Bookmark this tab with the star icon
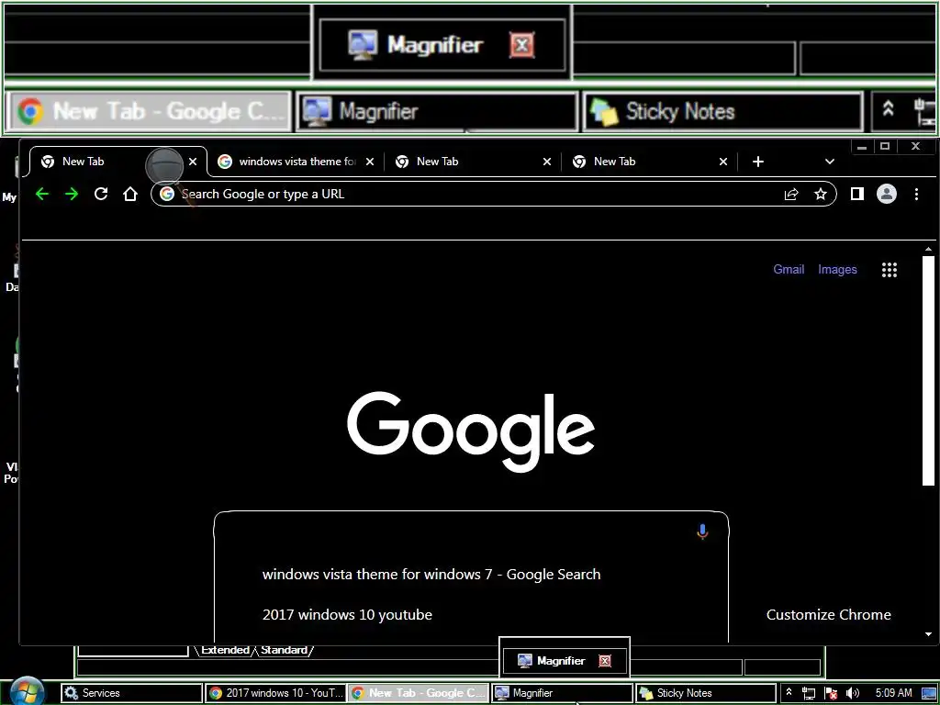The image size is (940, 705). point(821,194)
